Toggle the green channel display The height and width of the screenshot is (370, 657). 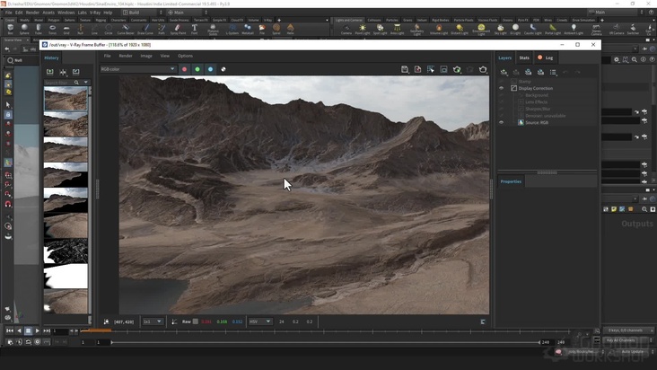[197, 69]
